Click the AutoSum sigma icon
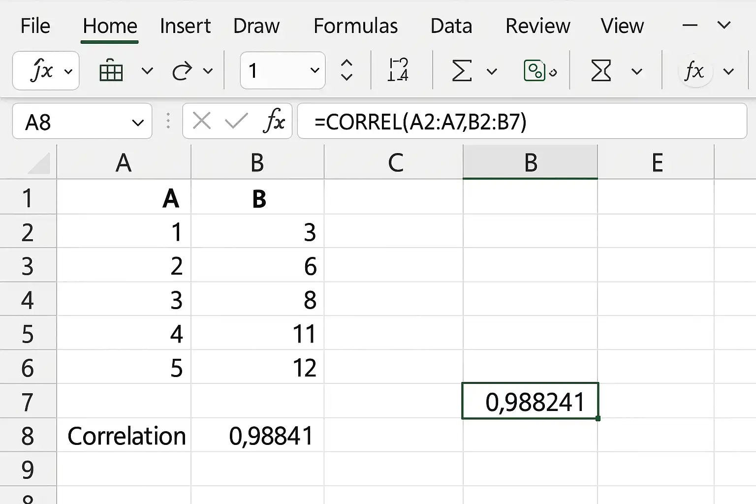 [x=461, y=70]
